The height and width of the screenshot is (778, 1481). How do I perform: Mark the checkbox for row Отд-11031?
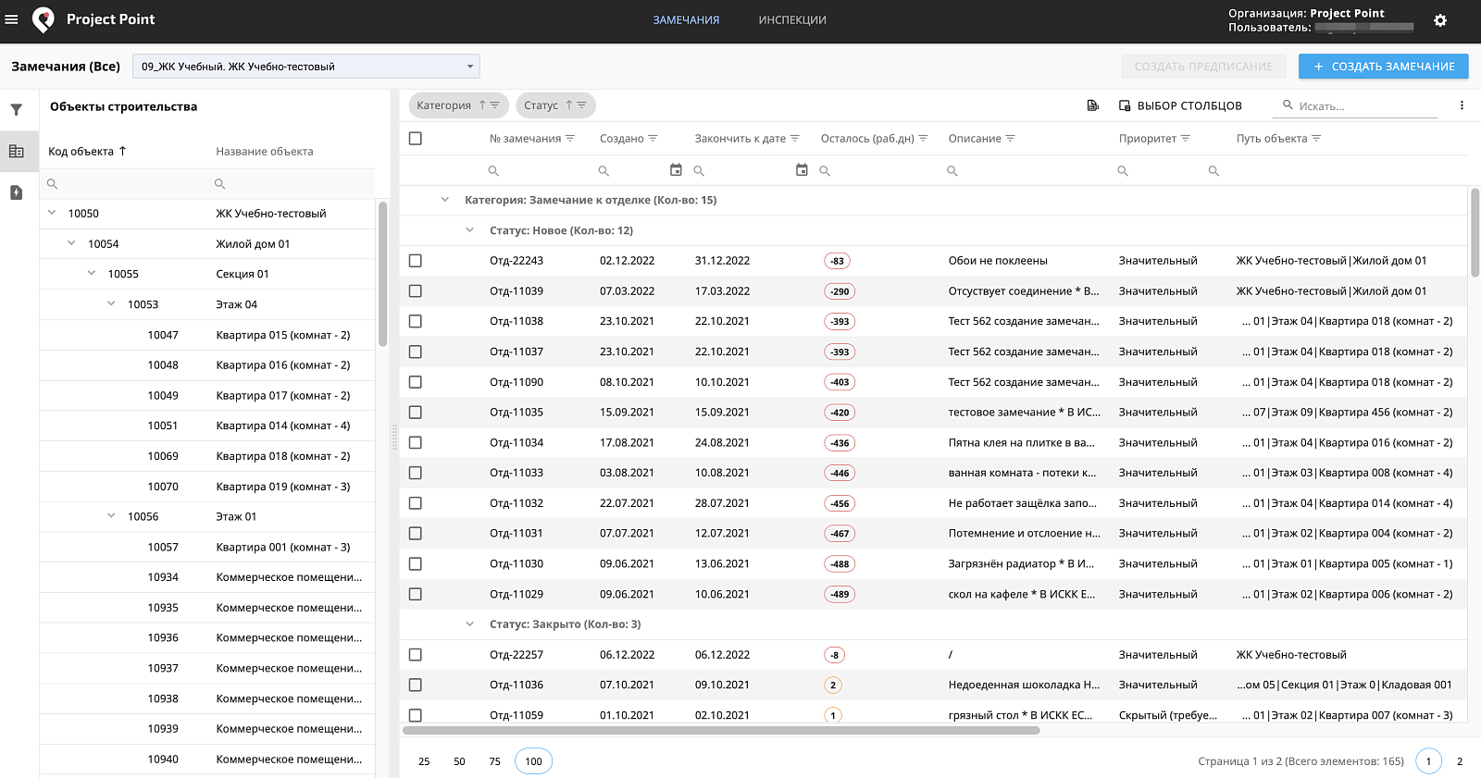(416, 534)
